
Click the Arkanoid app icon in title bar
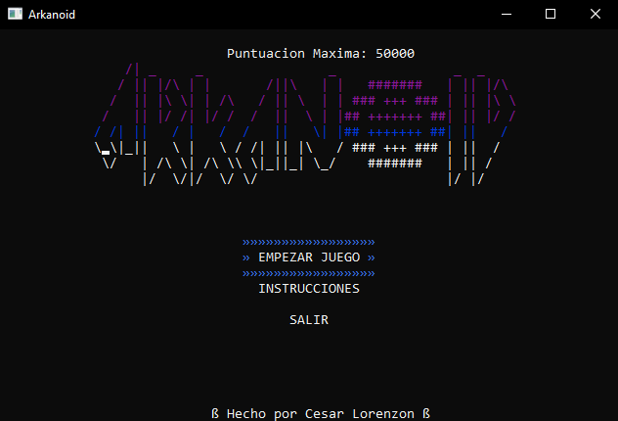click(15, 15)
